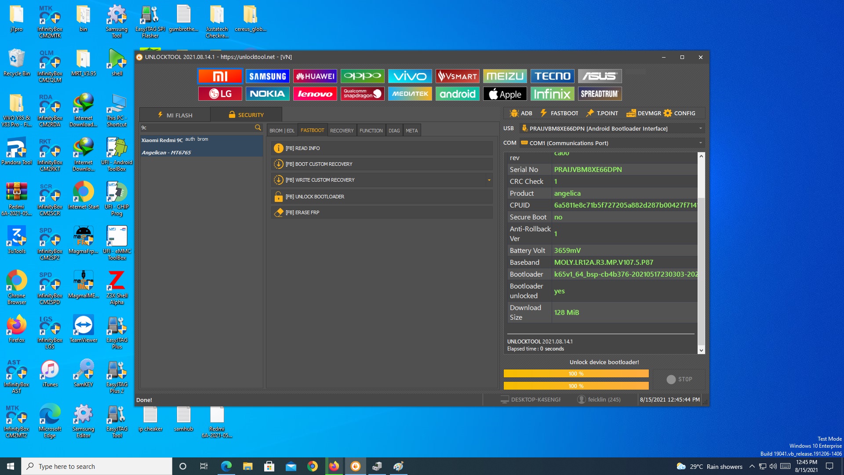Click into the model search field
The image size is (844, 475).
tap(196, 128)
